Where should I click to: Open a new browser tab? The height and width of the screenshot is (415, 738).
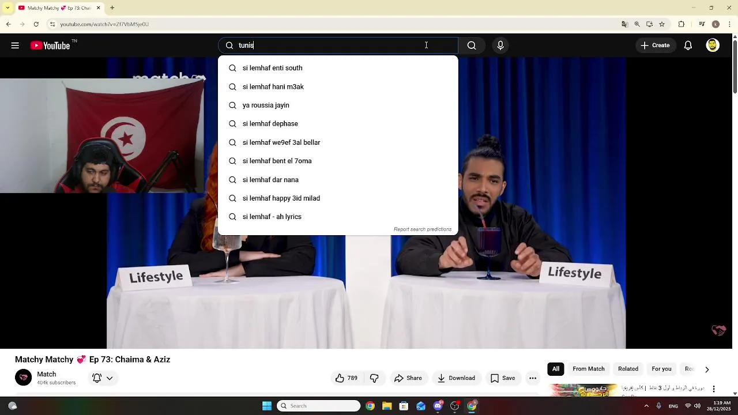point(112,8)
